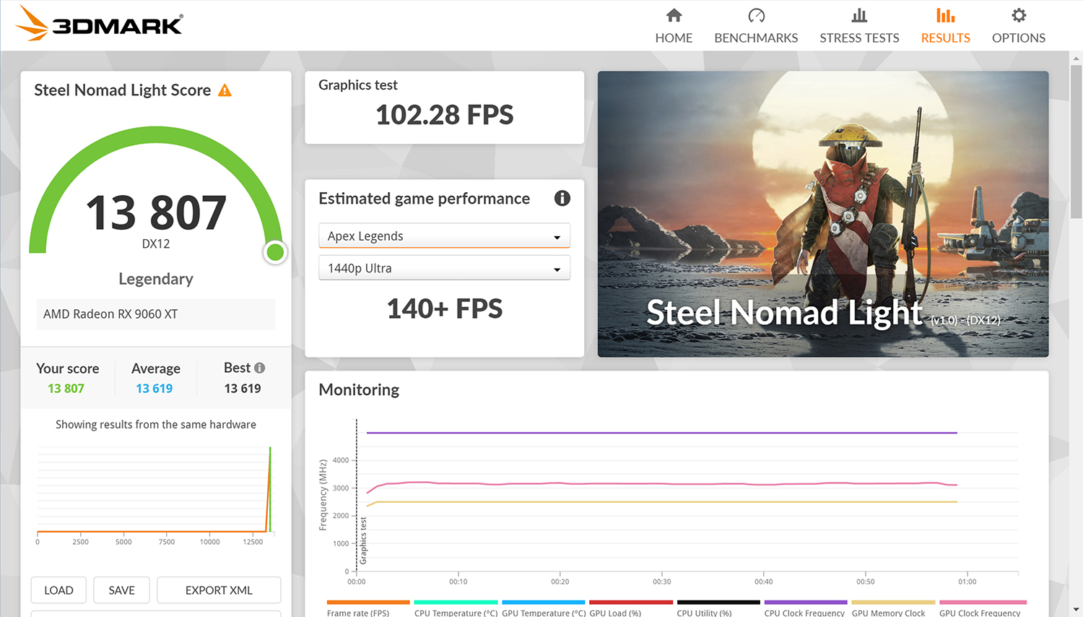This screenshot has width=1083, height=617.
Task: Click the info icon next to Best
Action: tap(260, 368)
